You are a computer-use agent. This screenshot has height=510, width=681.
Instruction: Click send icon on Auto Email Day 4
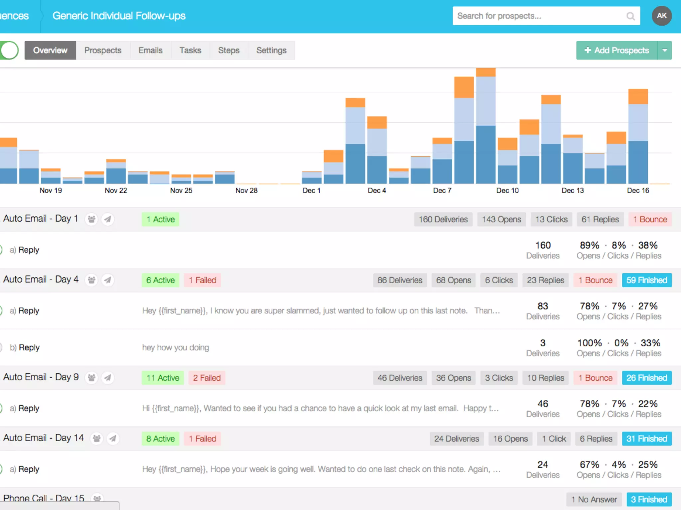[x=107, y=280]
